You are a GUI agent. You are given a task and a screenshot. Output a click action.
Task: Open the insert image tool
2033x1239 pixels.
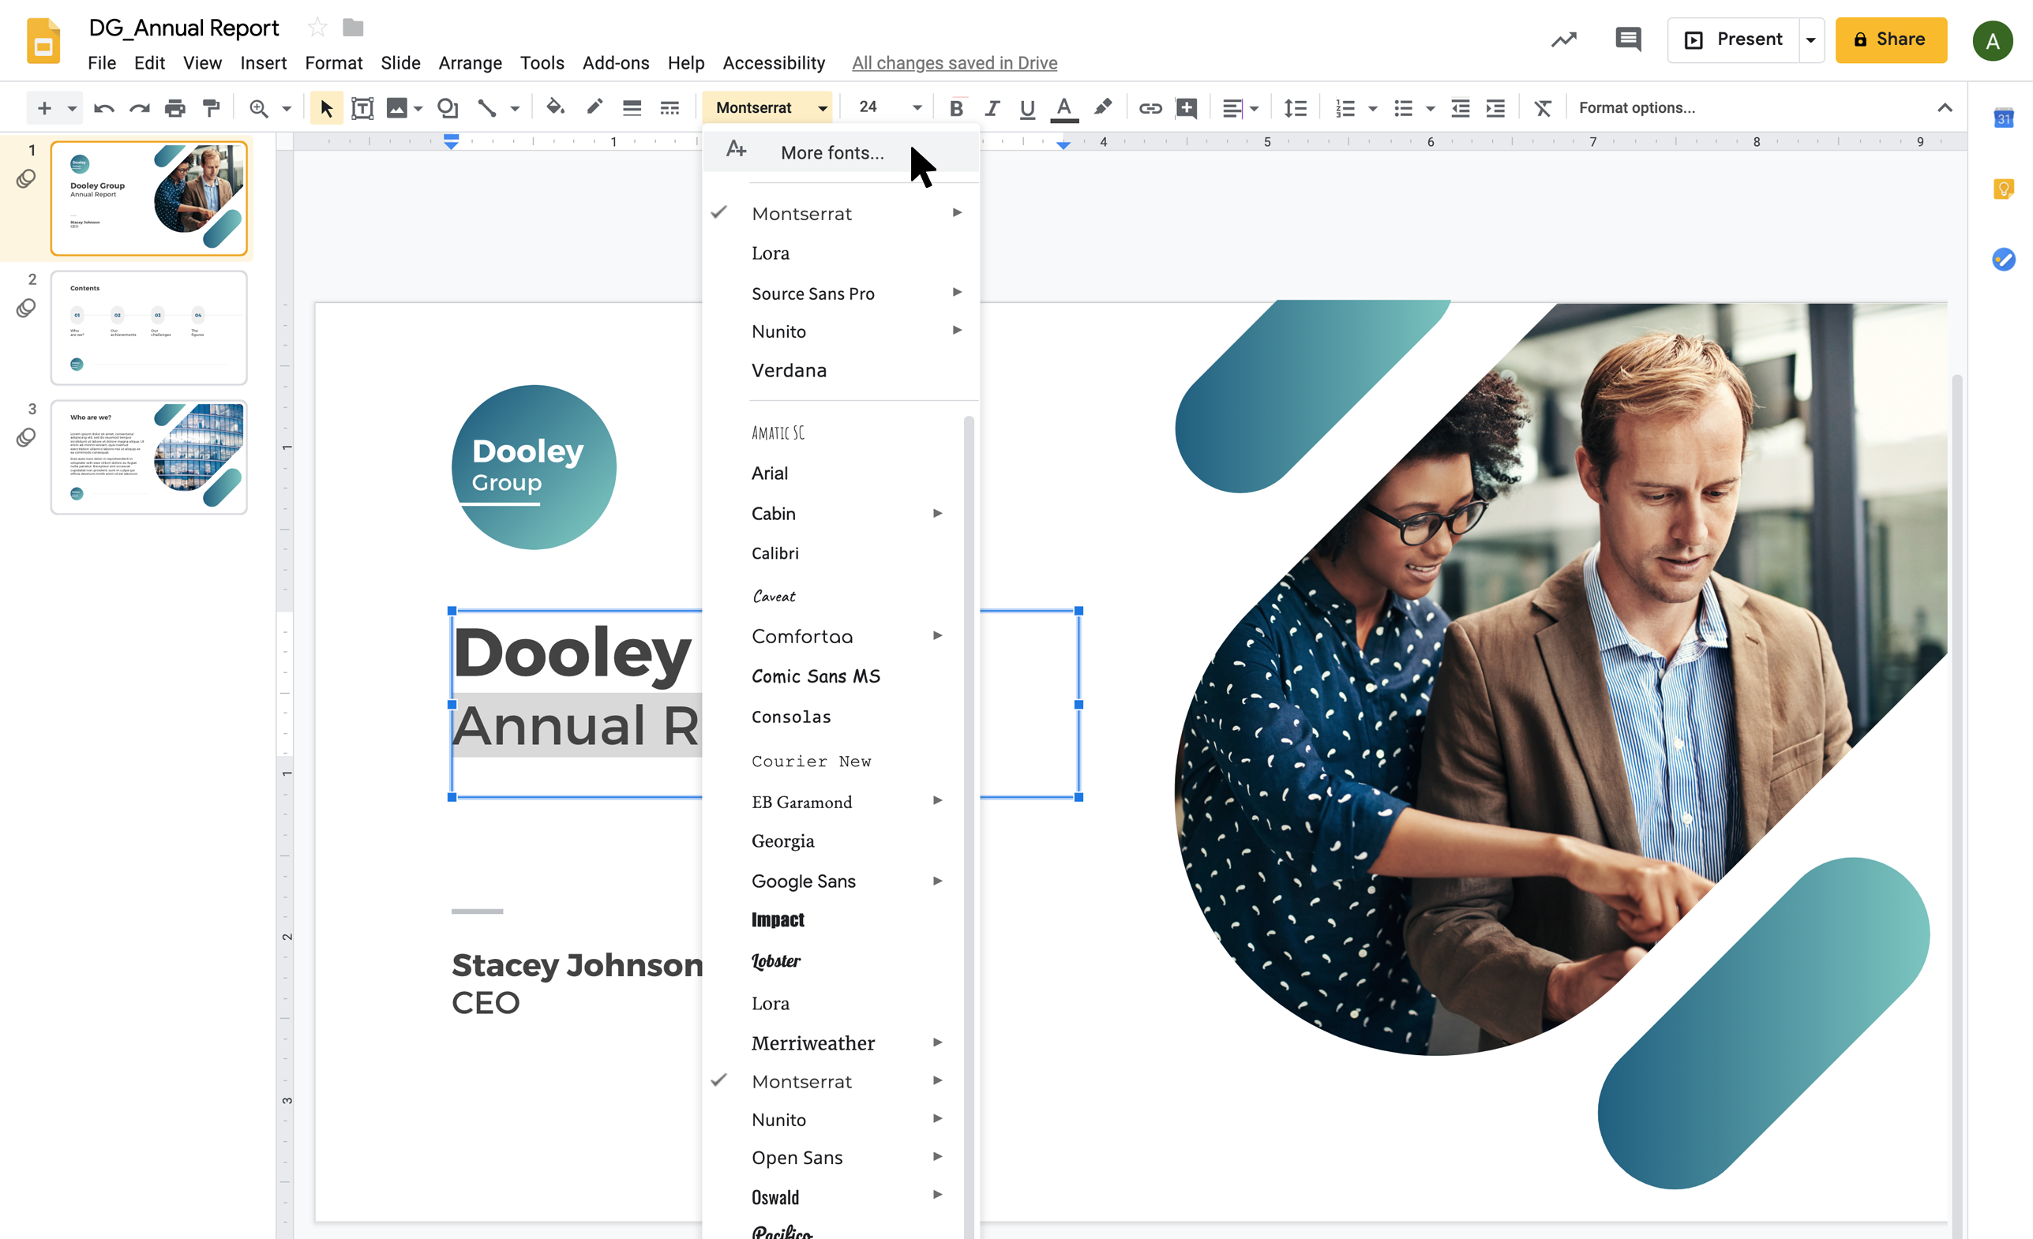[399, 107]
